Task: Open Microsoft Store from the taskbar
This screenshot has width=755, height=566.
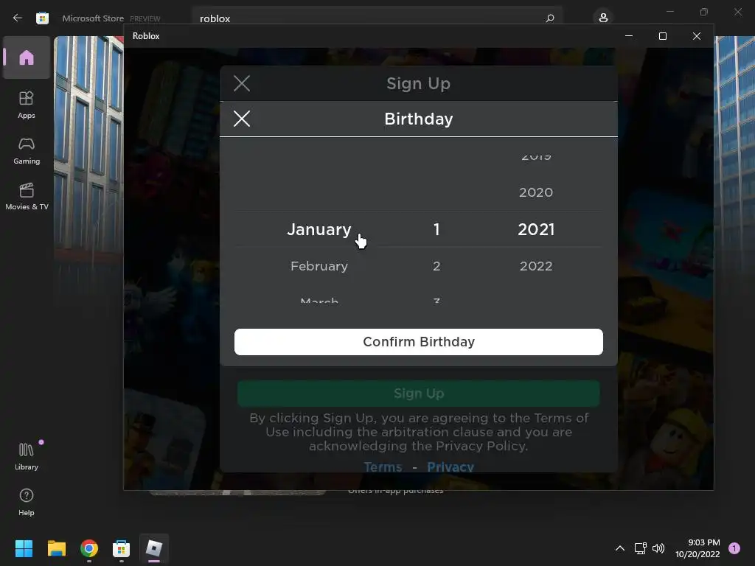Action: click(x=122, y=548)
